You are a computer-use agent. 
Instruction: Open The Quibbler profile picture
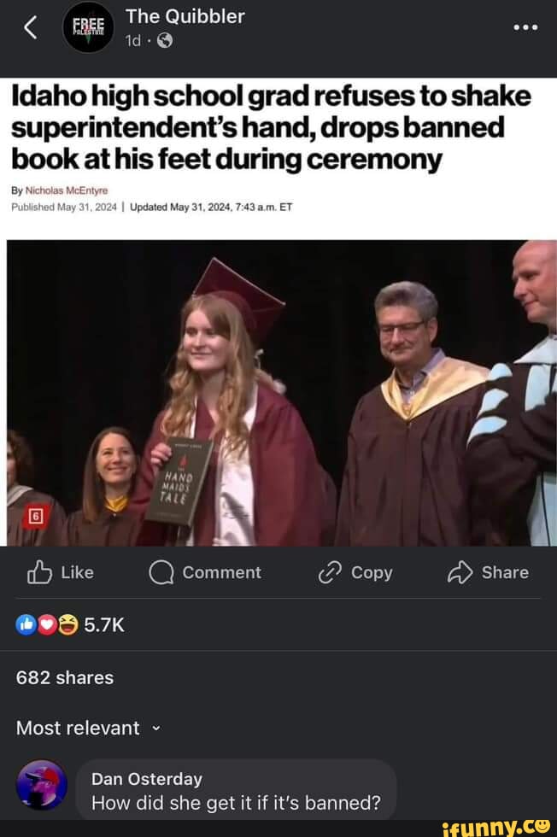click(89, 28)
